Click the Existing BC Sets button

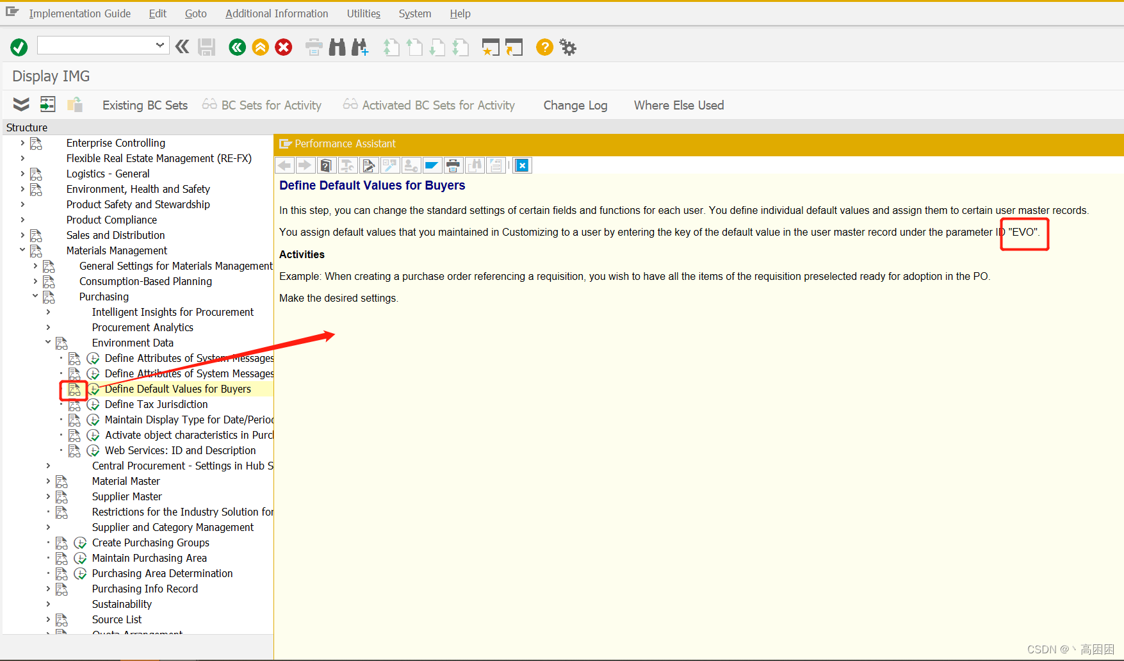145,105
